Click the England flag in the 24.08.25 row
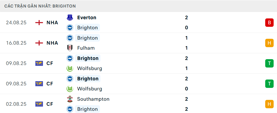The image size is (277, 113). click(x=39, y=23)
